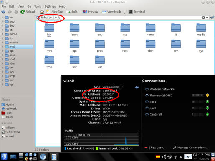Viewport: 215px width, 161px height.
Task: Open Root in Places panel
Action: coord(7,113)
